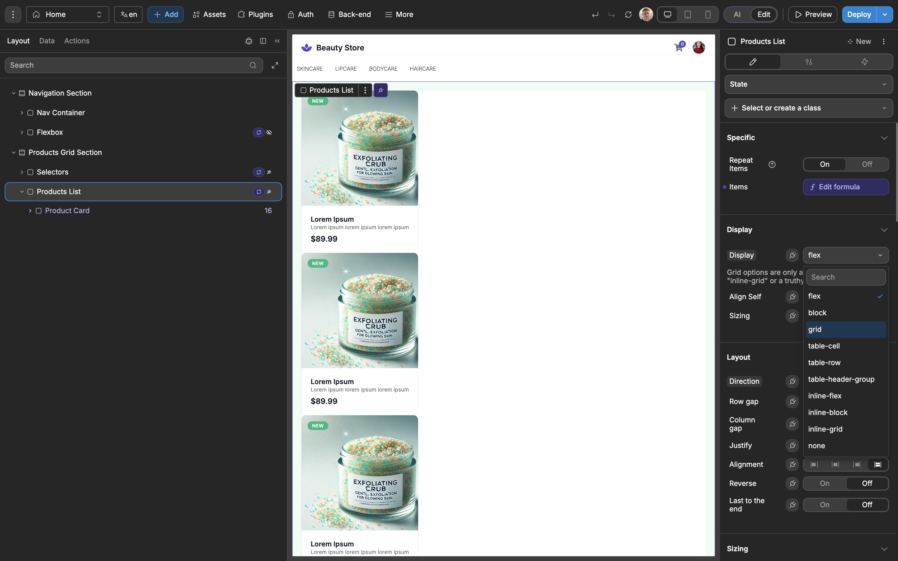Click the layout tree Search field

[x=134, y=65]
